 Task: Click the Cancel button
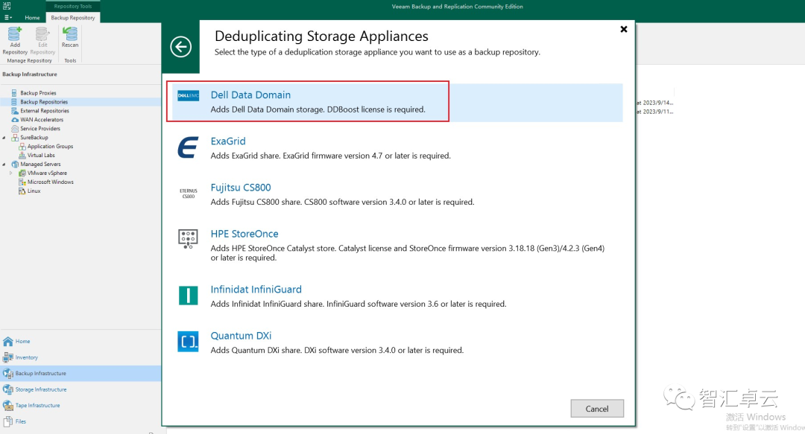coord(597,408)
